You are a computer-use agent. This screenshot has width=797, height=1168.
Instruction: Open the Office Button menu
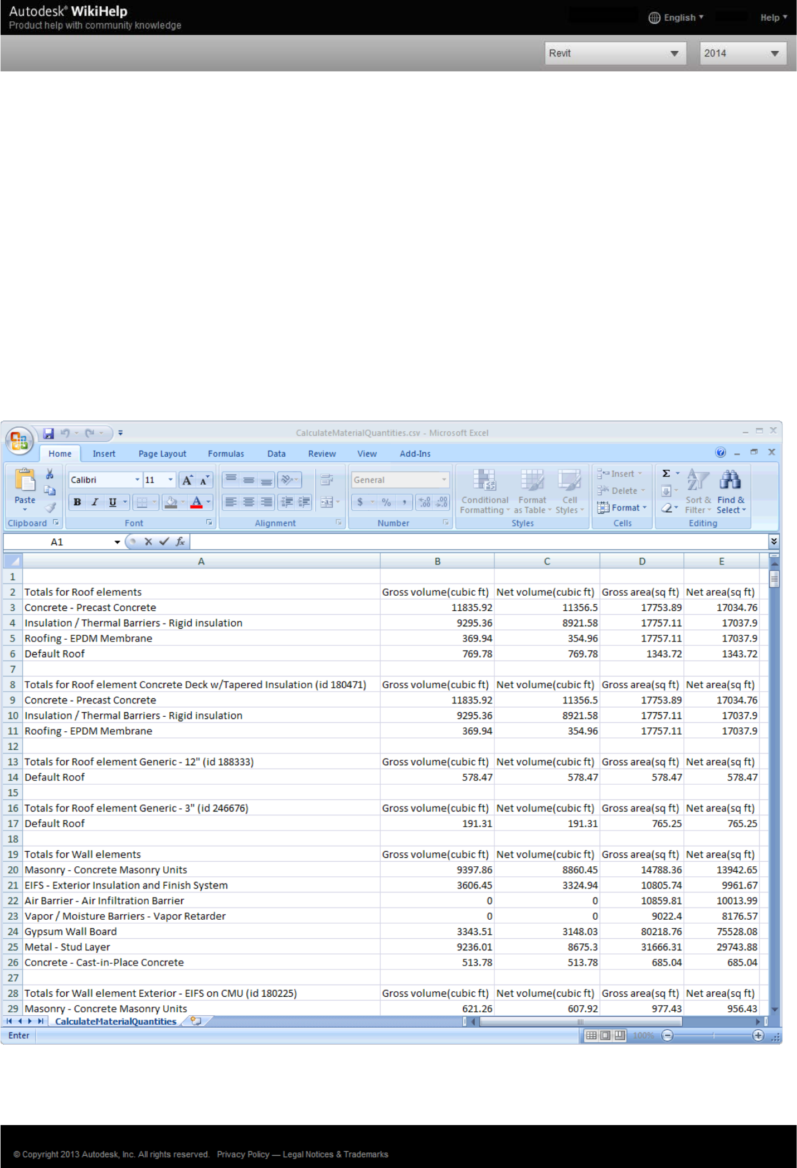pos(18,441)
